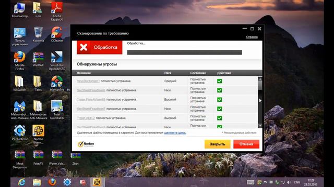
Task: Open Панель управления desktop shortcut
Action: (20, 36)
